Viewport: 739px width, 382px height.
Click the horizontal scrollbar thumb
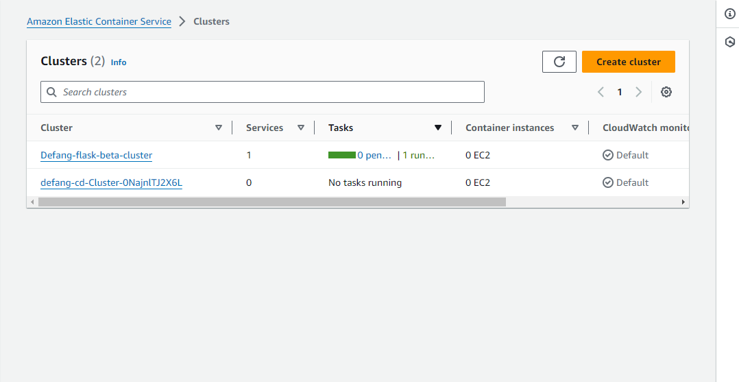pos(272,202)
